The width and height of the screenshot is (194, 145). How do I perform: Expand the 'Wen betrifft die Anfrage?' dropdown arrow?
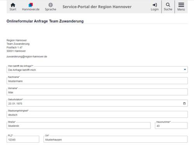tap(185, 70)
